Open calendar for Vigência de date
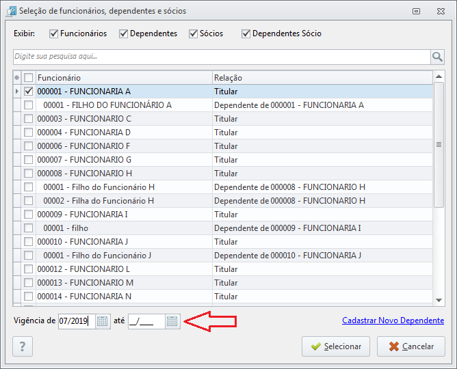457x369 pixels. 103,321
